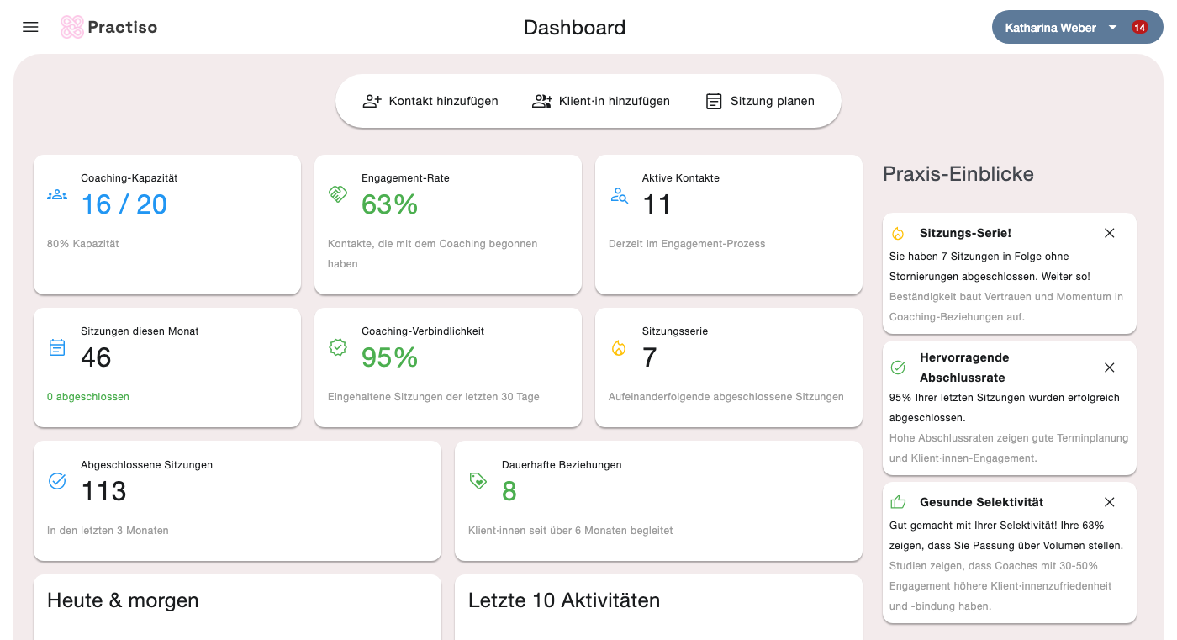Click the Coaching-Kapazität group icon
The width and height of the screenshot is (1177, 640).
click(57, 195)
